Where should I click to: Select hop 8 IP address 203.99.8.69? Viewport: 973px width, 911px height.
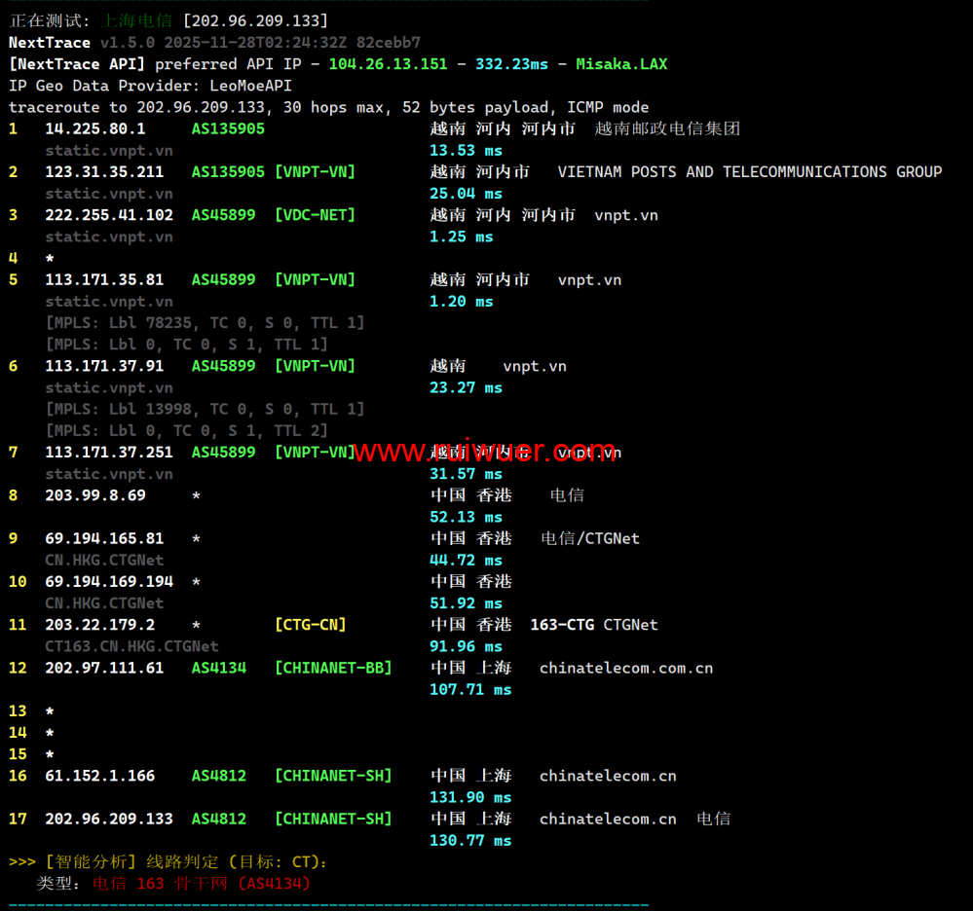[x=95, y=495]
